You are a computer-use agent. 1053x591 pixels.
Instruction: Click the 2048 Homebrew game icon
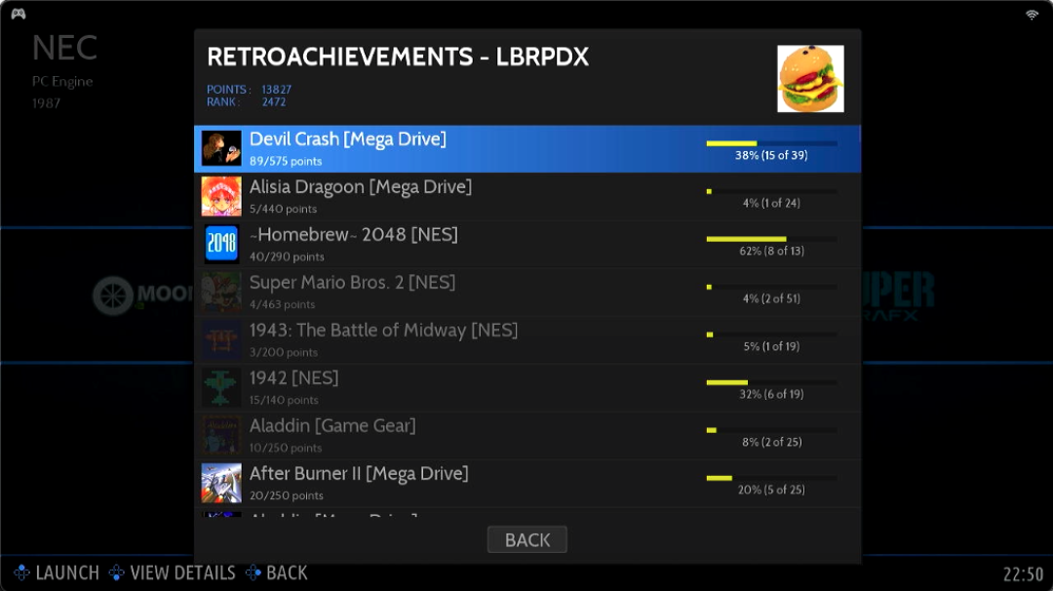[x=221, y=244]
